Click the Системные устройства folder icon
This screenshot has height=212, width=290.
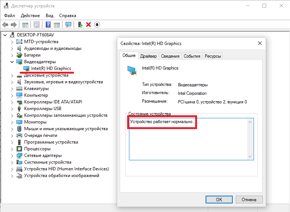19,162
